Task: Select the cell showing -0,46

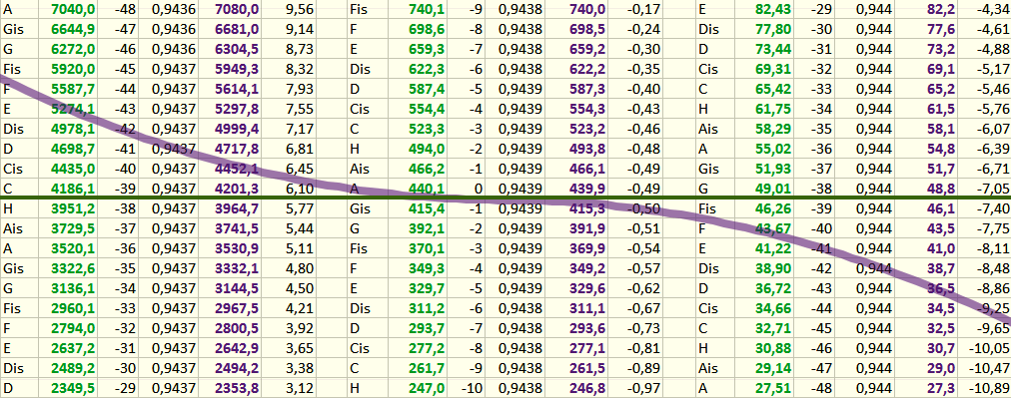Action: click(642, 128)
